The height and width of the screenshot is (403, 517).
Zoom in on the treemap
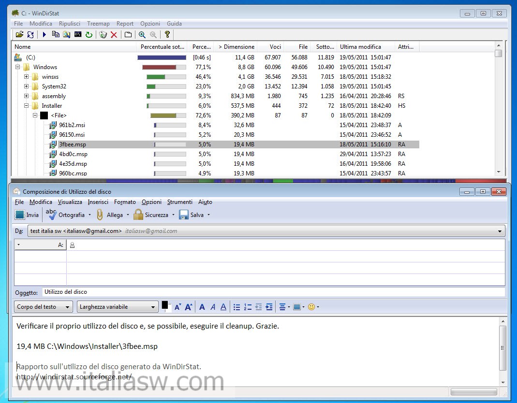pos(142,34)
